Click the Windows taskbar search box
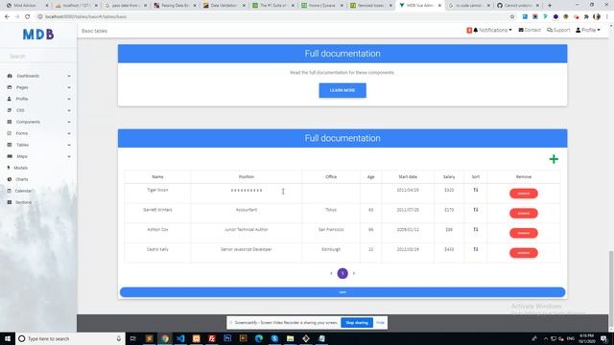Image resolution: width=614 pixels, height=345 pixels. pyautogui.click(x=70, y=338)
